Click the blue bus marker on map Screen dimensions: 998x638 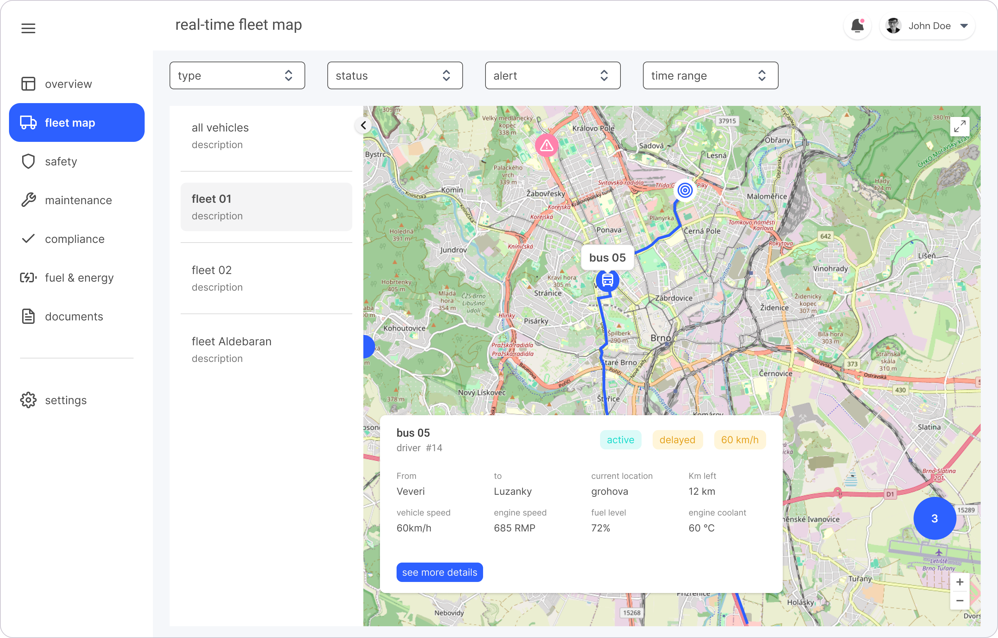(607, 281)
